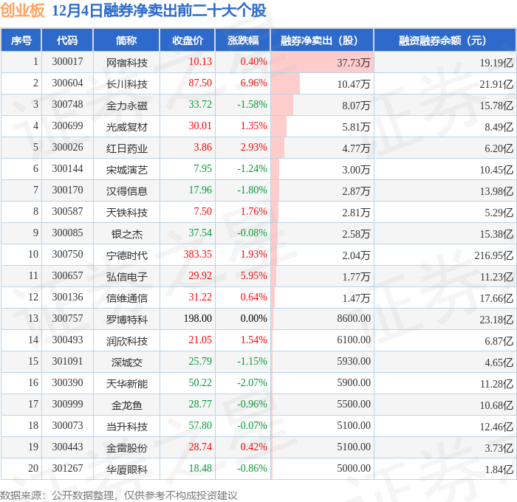Click the 涨跌幅 column header
The height and width of the screenshot is (502, 517).
pos(243,40)
